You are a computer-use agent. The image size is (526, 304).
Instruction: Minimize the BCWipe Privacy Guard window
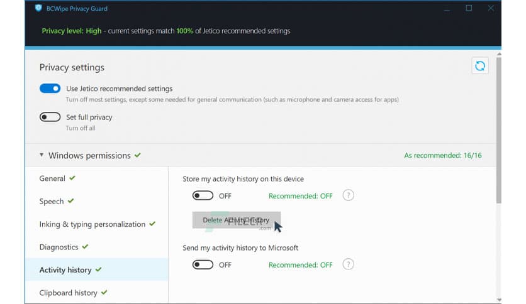pos(447,8)
